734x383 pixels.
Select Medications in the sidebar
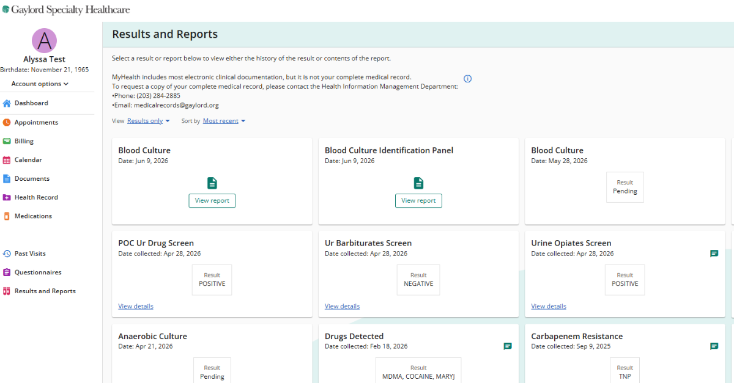tap(33, 216)
